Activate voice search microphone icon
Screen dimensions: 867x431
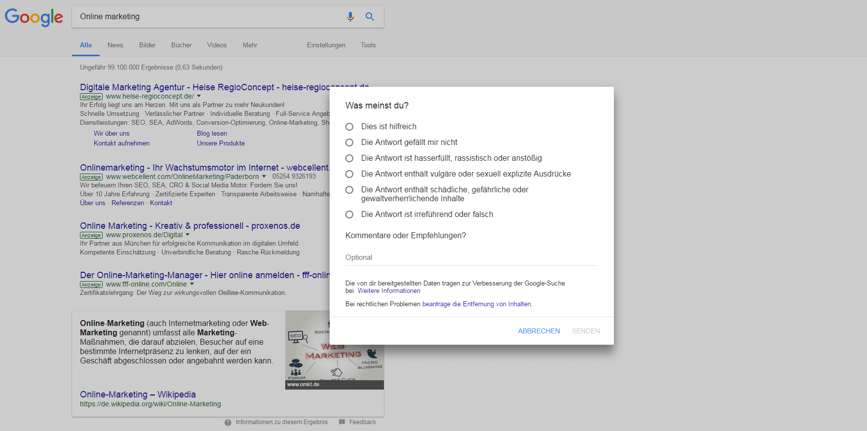(x=350, y=17)
